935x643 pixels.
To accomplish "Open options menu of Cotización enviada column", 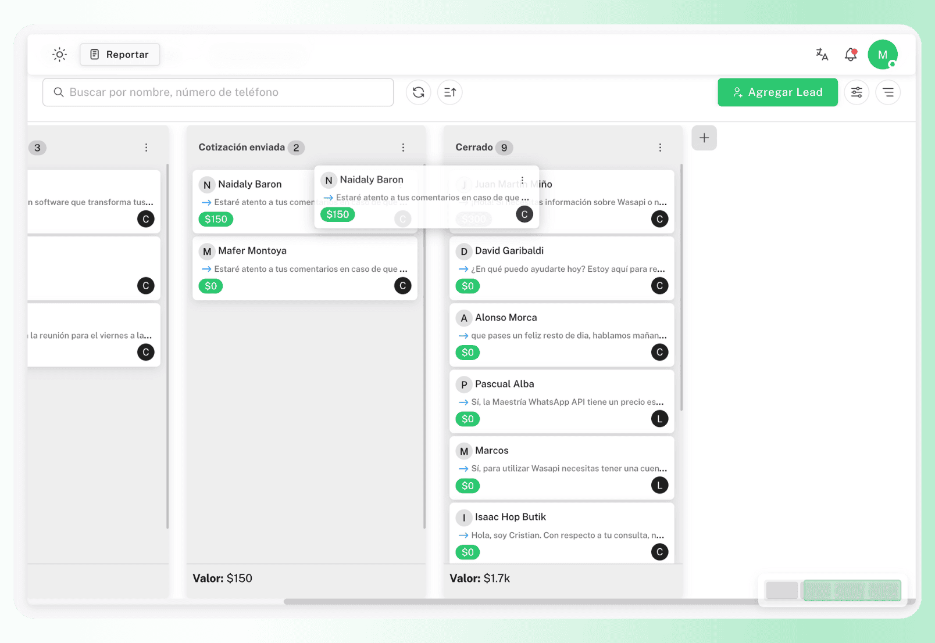I will click(x=403, y=148).
